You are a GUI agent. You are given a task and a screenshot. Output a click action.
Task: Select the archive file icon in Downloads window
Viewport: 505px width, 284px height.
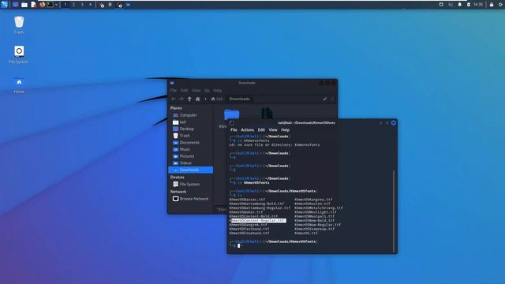pos(267,113)
